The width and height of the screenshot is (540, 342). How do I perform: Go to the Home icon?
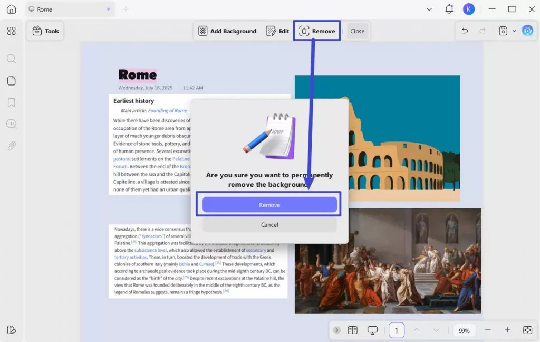(12, 9)
